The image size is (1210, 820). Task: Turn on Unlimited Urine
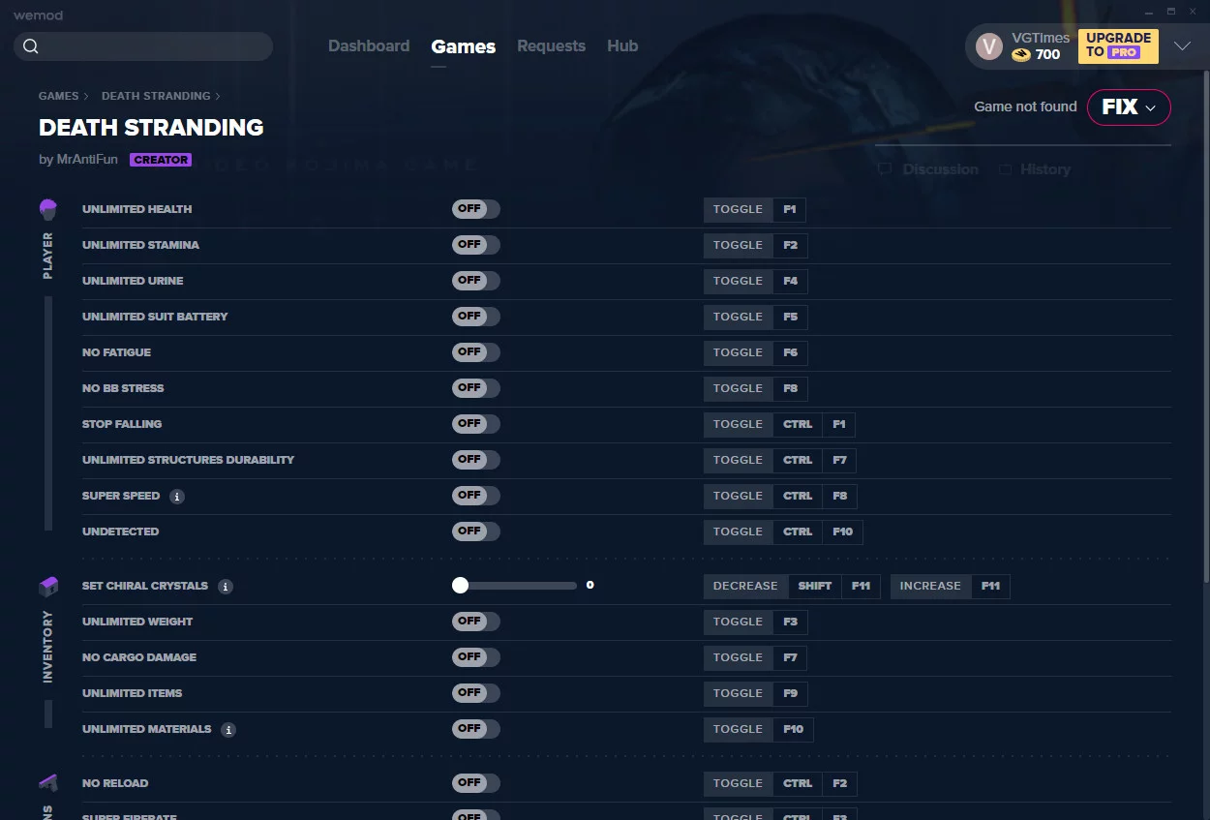(476, 281)
